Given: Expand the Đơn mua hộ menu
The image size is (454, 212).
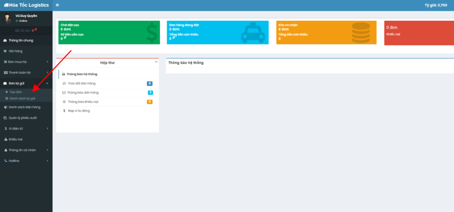Looking at the screenshot, I should pyautogui.click(x=26, y=62).
